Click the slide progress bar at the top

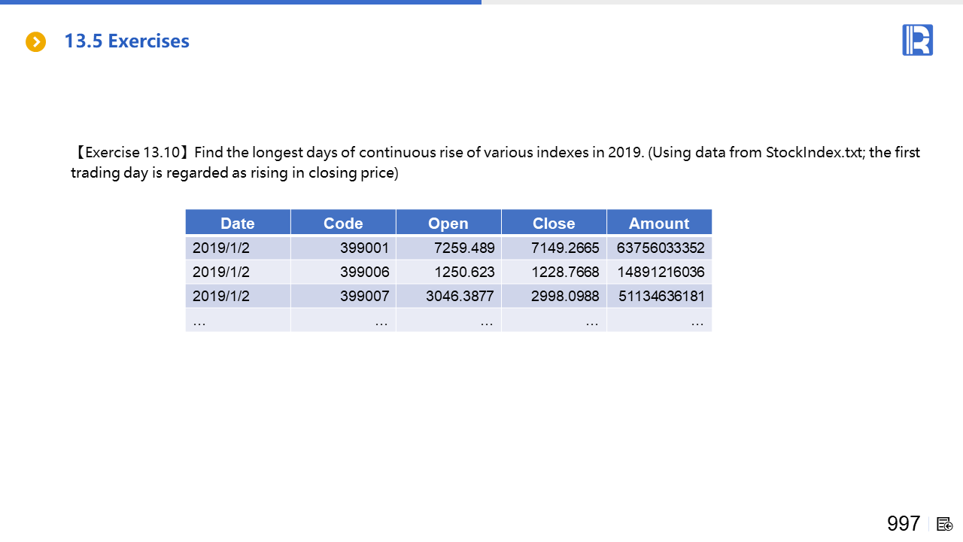tap(241, 2)
